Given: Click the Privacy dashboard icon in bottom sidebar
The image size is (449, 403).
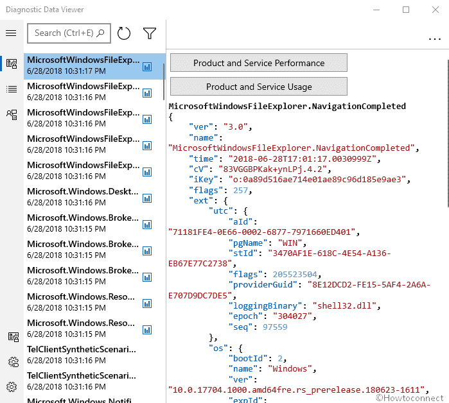Looking at the screenshot, I should tap(12, 337).
